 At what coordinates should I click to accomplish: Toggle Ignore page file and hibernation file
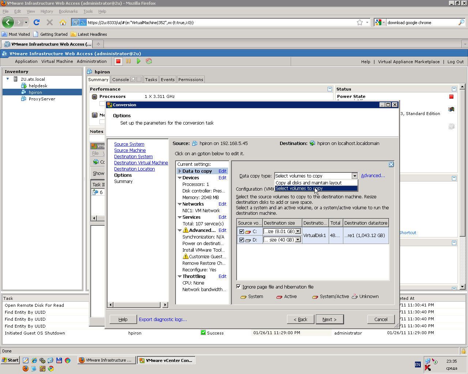(x=238, y=287)
